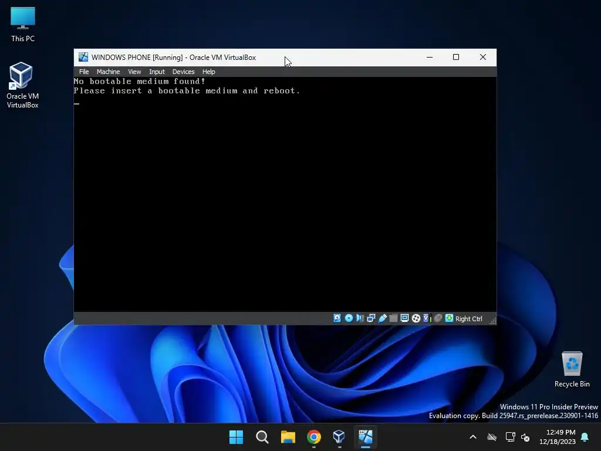Click the muted volume tray icon
The image size is (601, 451).
point(525,437)
